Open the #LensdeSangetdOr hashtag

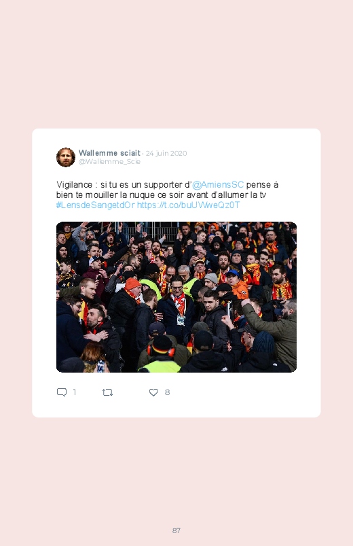click(x=96, y=205)
